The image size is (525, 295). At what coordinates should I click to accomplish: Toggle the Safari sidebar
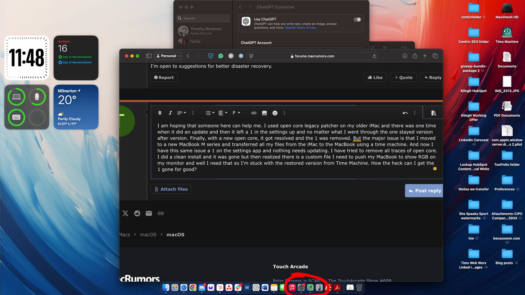click(x=149, y=56)
